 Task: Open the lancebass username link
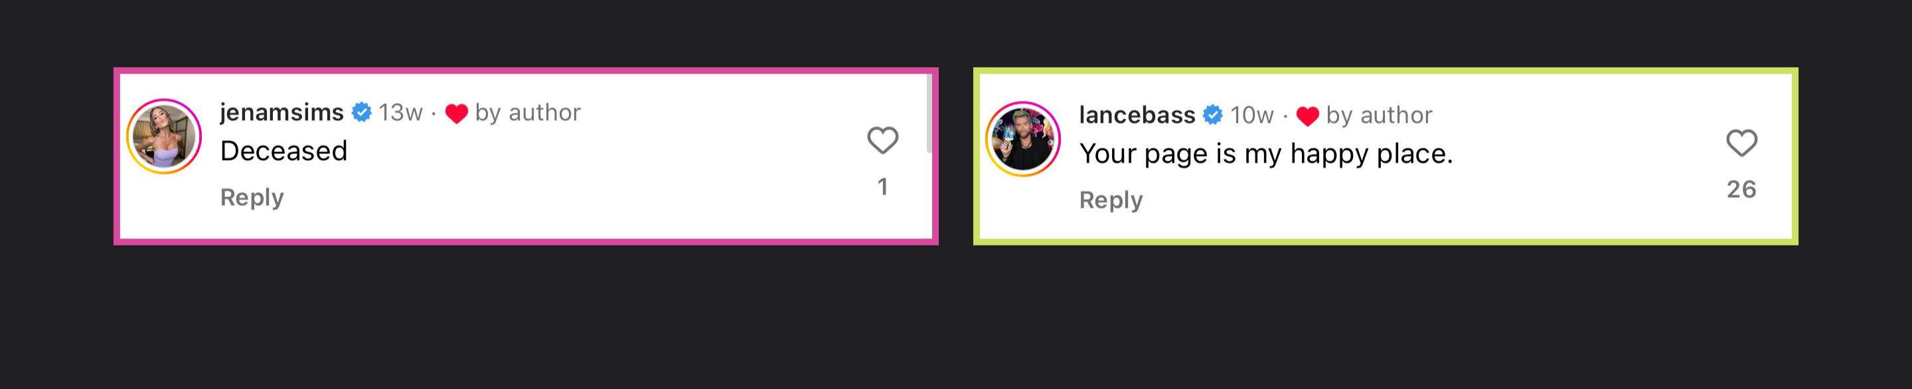pos(1137,115)
